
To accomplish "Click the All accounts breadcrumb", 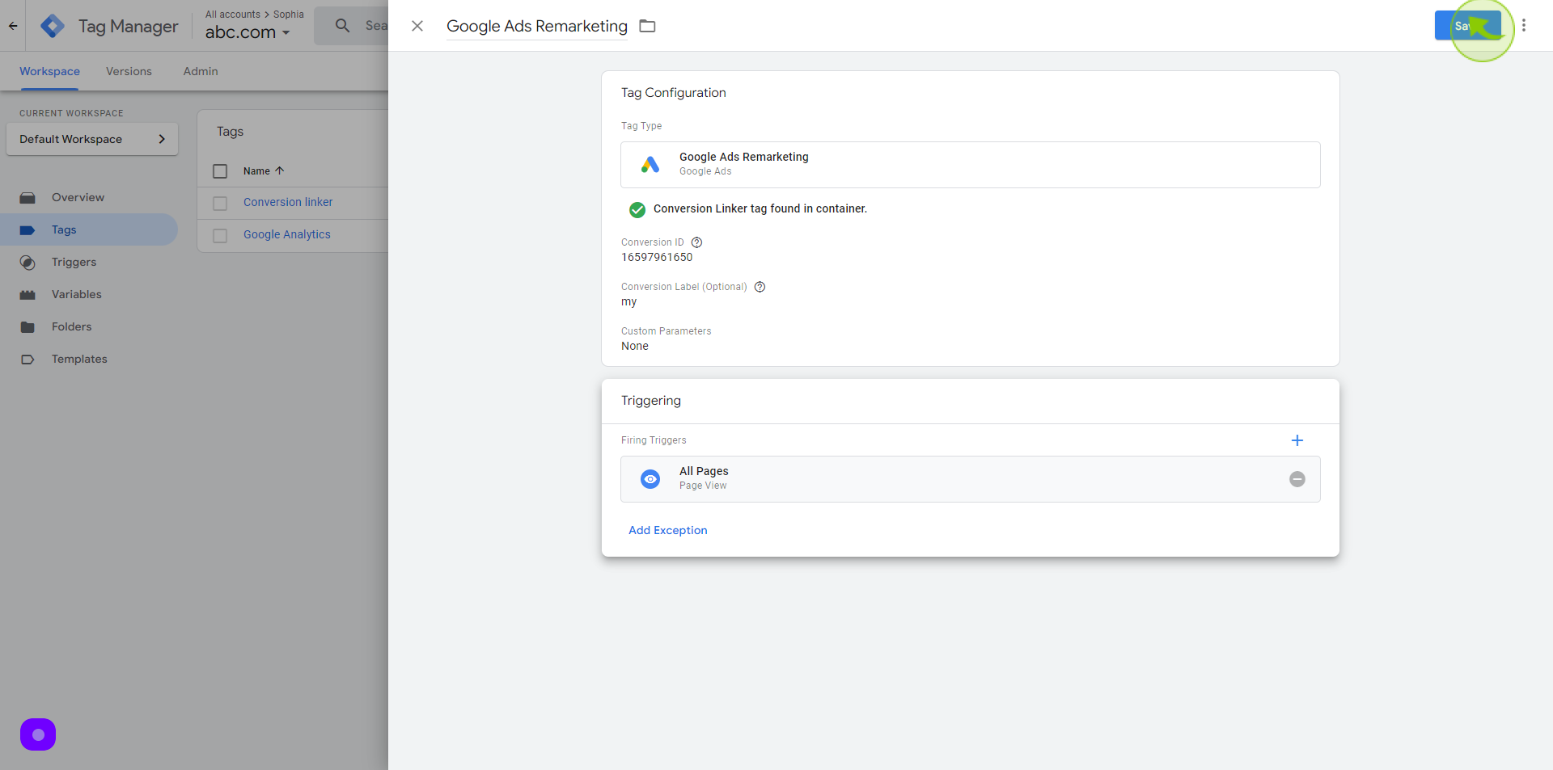I will pos(233,15).
